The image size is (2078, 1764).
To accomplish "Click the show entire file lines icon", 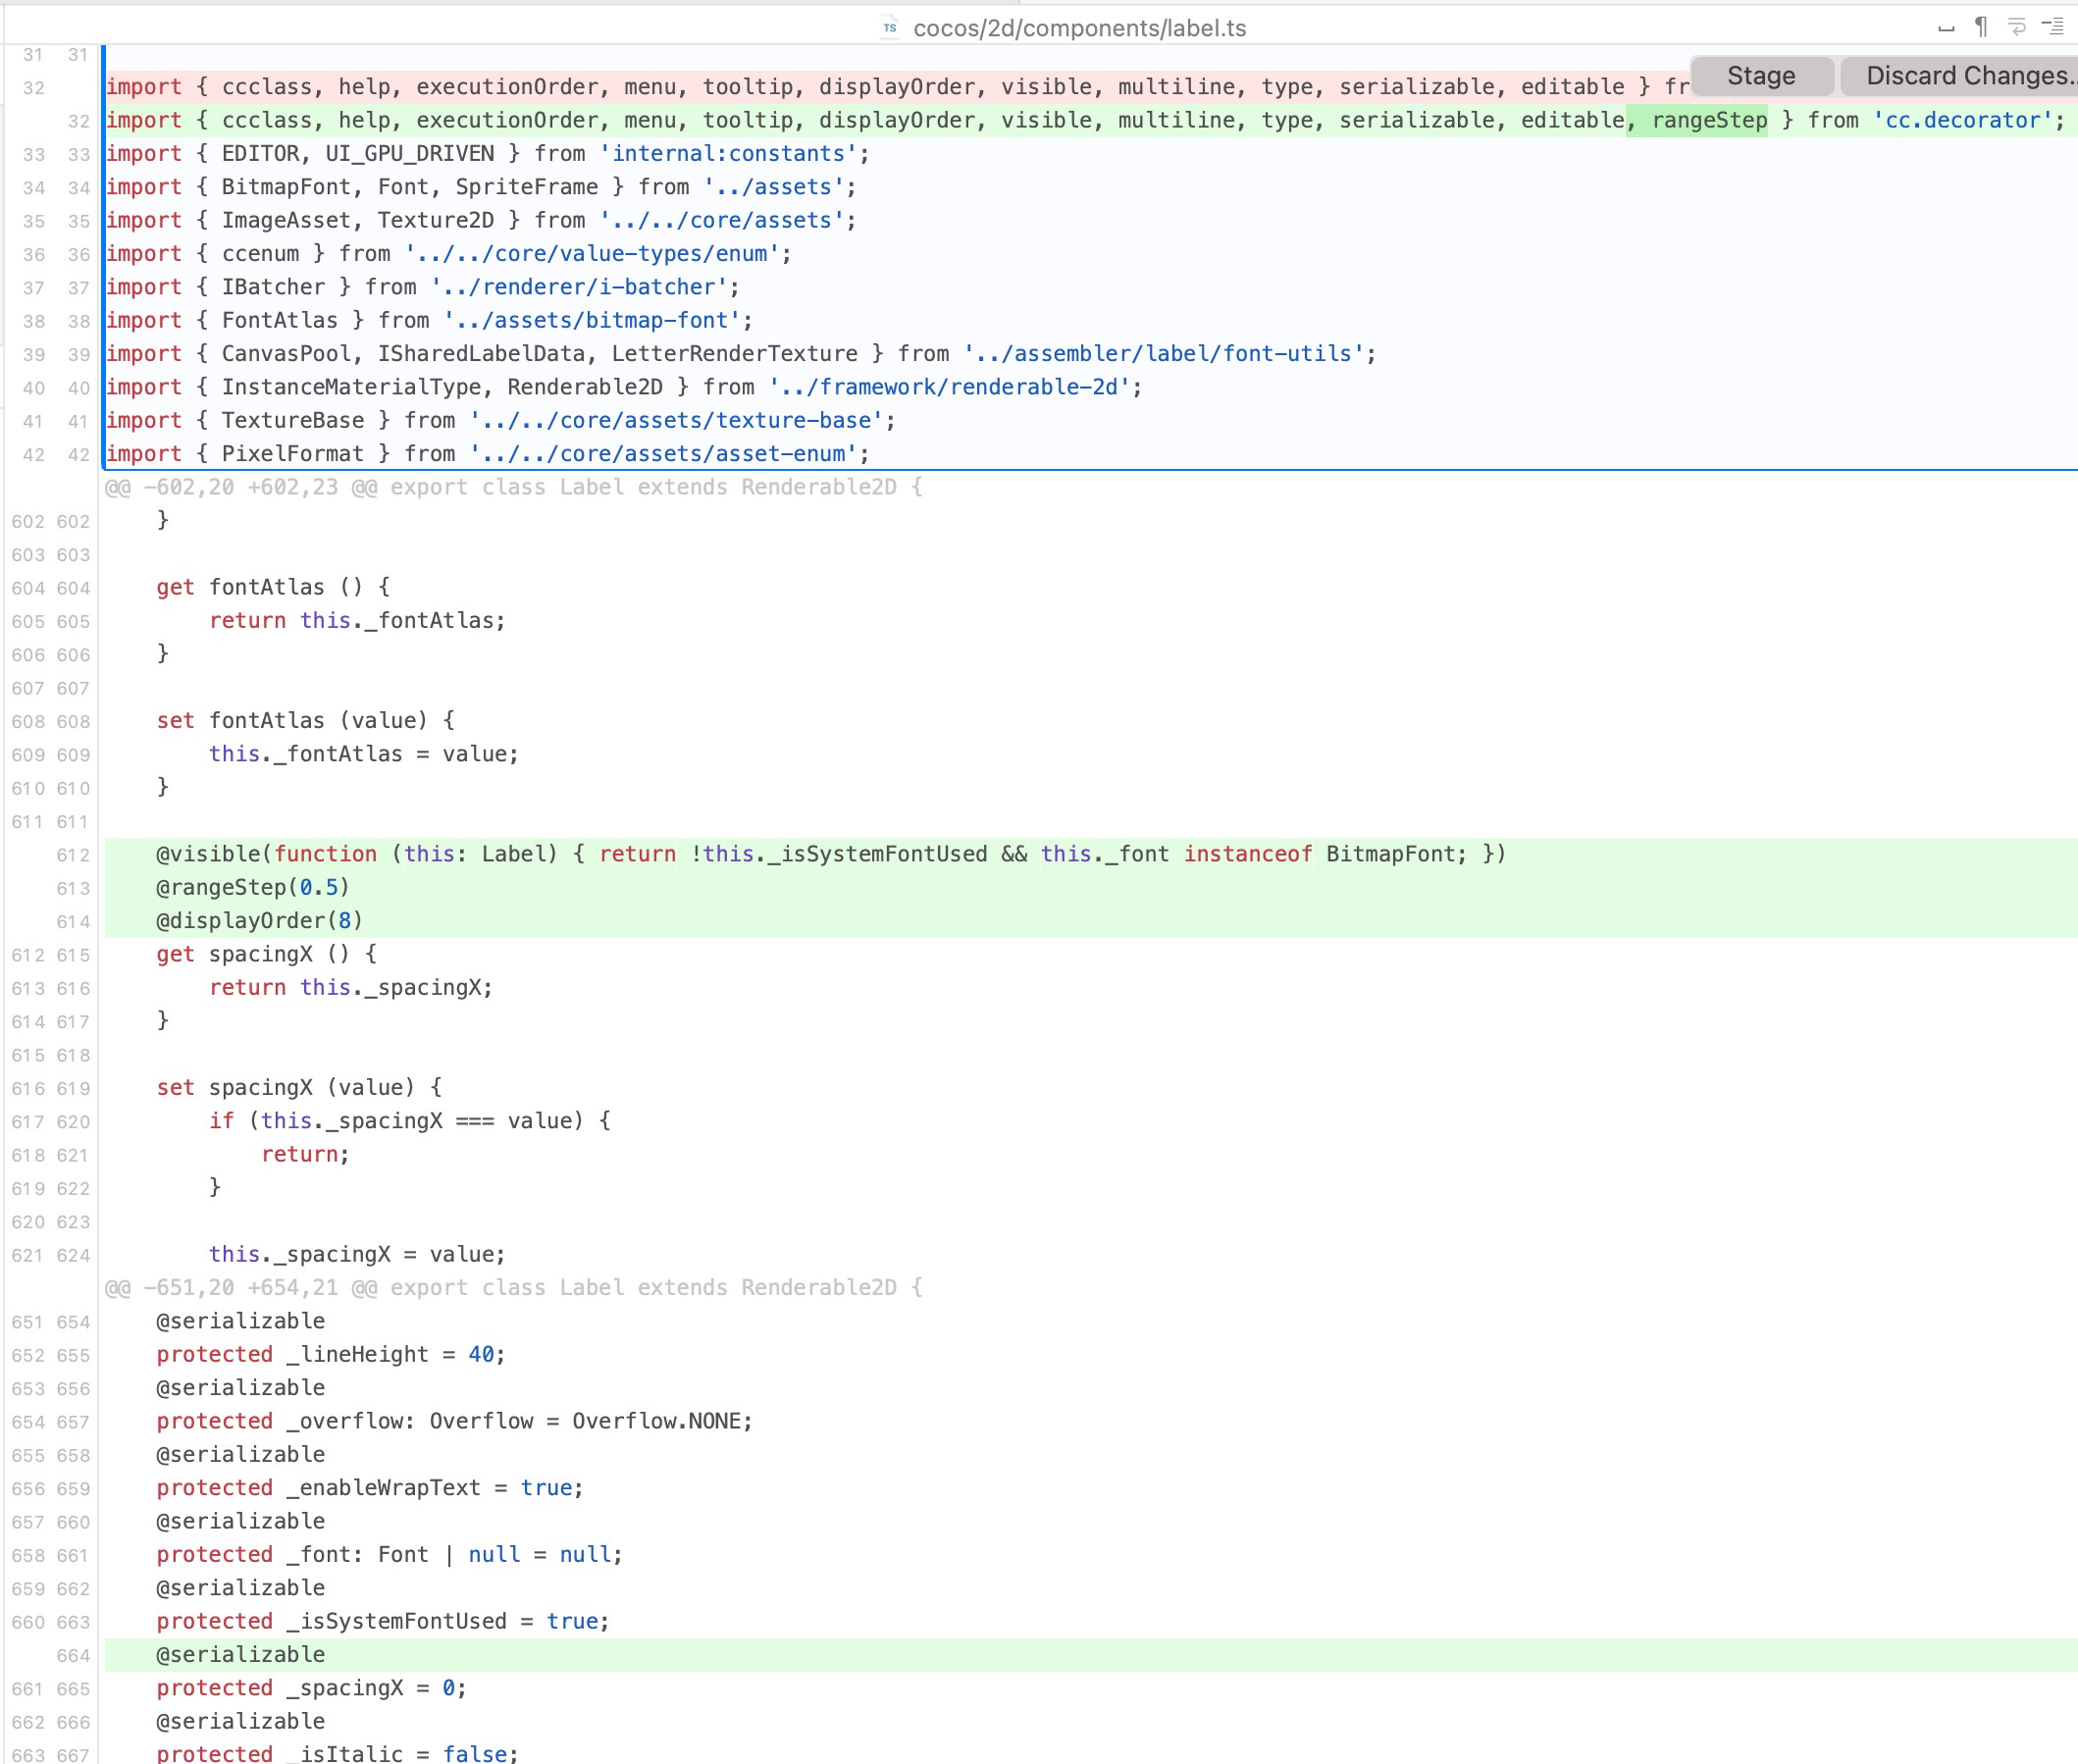I will pos(2052,28).
